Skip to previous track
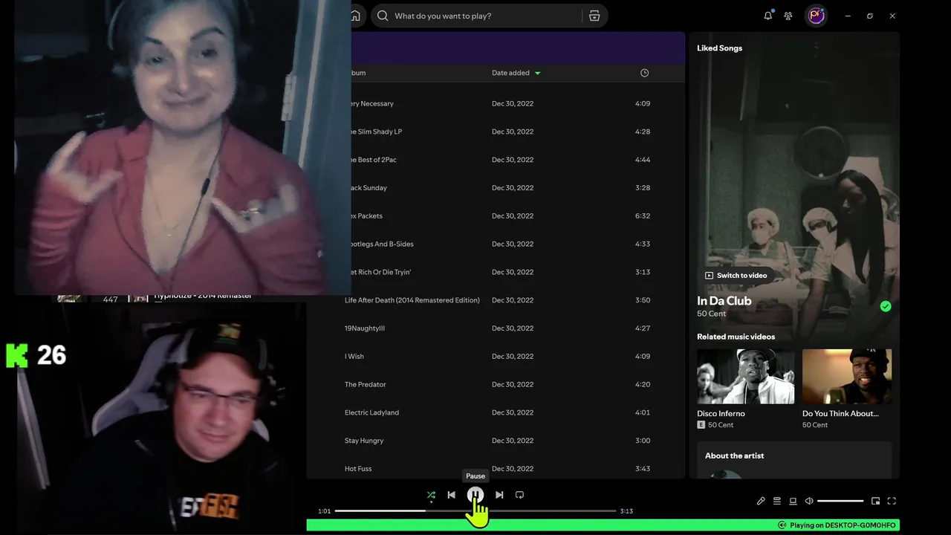This screenshot has width=951, height=535. pyautogui.click(x=451, y=495)
